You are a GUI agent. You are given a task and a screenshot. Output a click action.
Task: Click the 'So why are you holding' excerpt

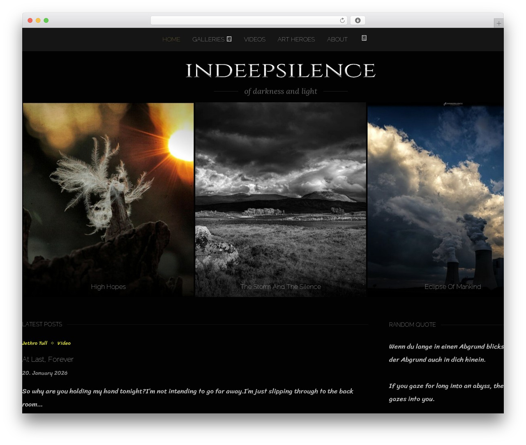tap(188, 397)
